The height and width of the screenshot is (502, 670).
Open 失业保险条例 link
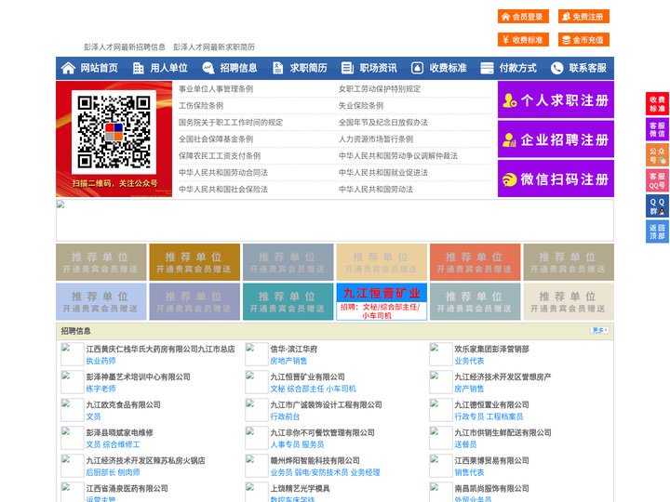pos(361,105)
